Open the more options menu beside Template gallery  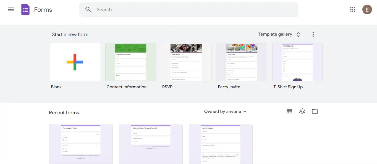pyautogui.click(x=313, y=34)
